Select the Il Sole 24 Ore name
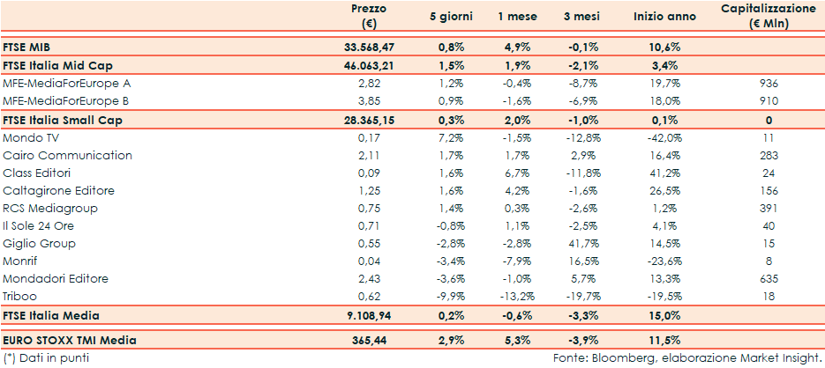This screenshot has height=368, width=825. point(41,226)
